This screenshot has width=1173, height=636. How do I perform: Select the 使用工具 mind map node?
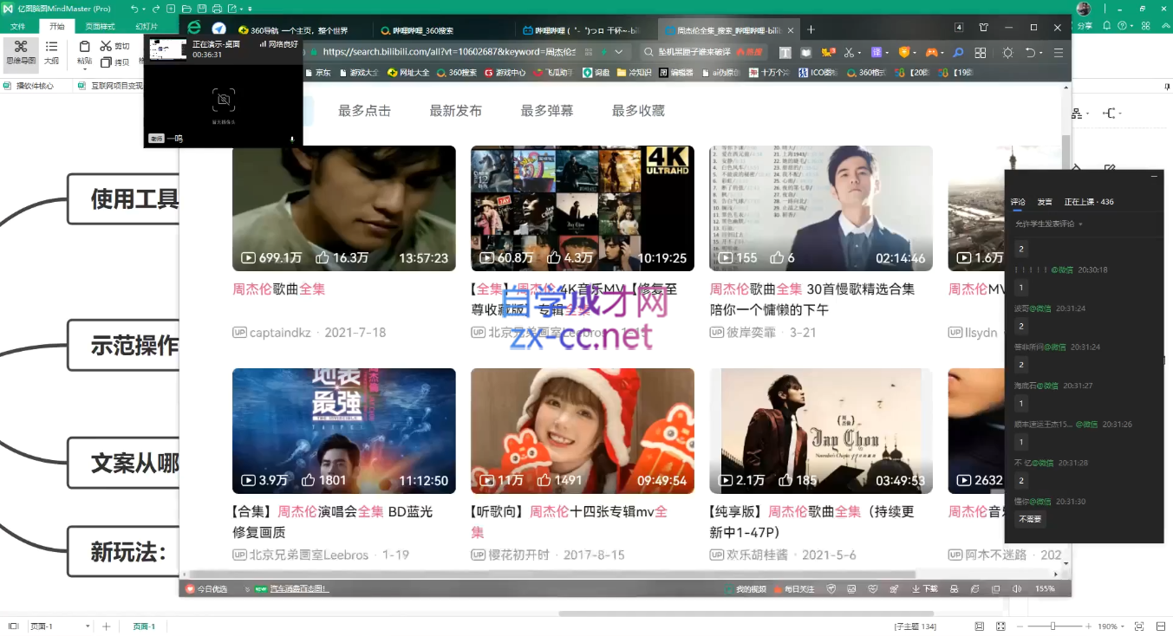[x=123, y=198]
